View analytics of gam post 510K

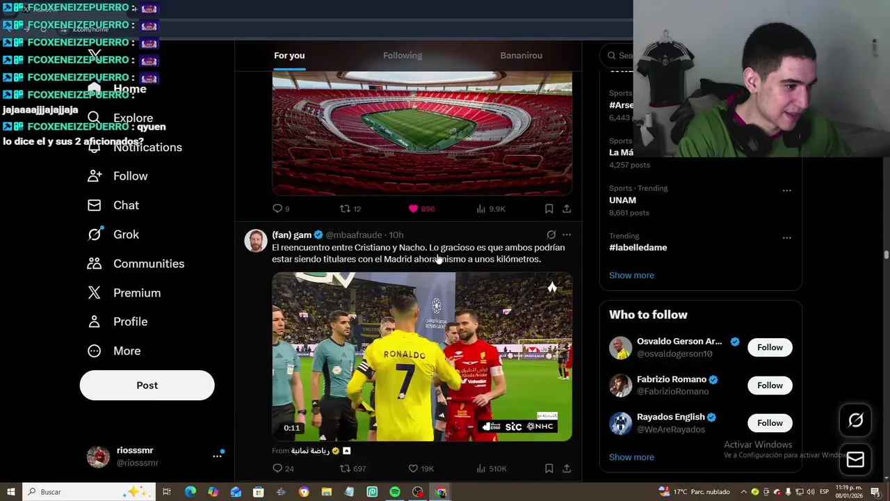point(492,469)
